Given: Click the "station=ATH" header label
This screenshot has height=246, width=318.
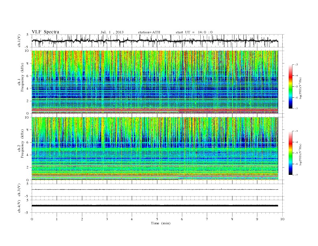Looking at the screenshot, I should click(x=149, y=32).
